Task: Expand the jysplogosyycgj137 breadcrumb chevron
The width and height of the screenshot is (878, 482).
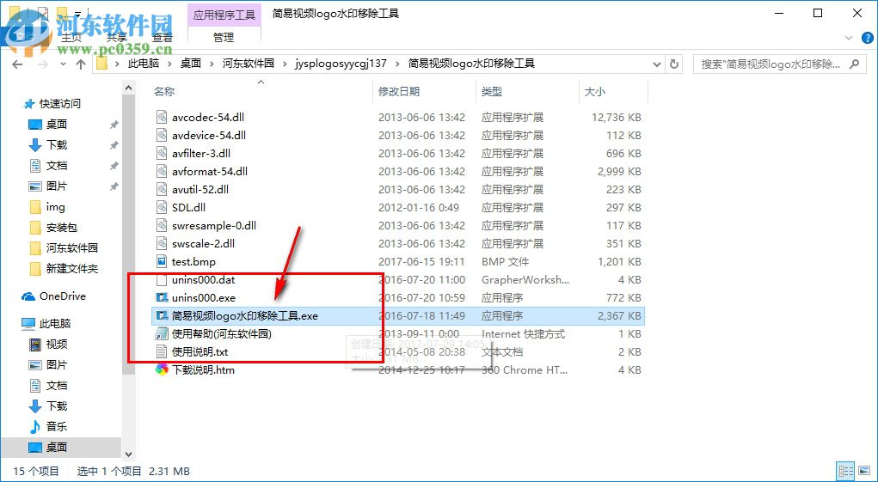Action: click(x=397, y=64)
